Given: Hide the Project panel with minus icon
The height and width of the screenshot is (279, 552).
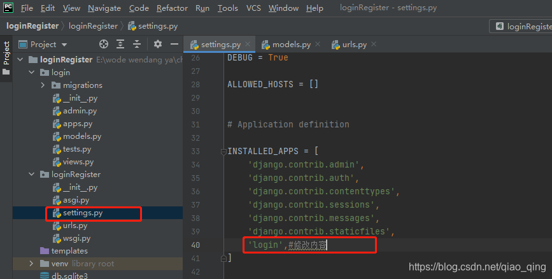Looking at the screenshot, I should [x=174, y=44].
